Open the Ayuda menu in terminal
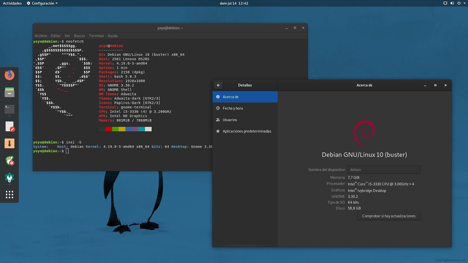The image size is (468, 263). (113, 36)
